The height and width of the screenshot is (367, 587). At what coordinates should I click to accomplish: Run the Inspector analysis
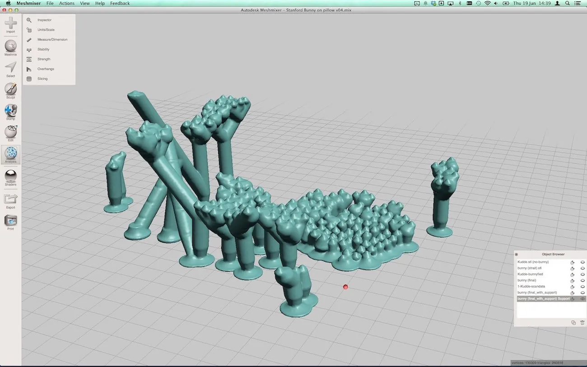click(44, 20)
